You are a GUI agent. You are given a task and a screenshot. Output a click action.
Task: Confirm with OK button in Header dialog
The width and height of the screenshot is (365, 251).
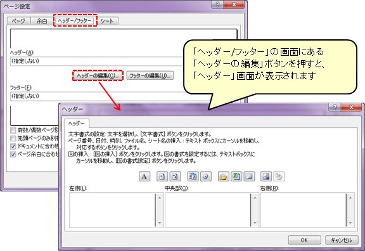coord(304,240)
